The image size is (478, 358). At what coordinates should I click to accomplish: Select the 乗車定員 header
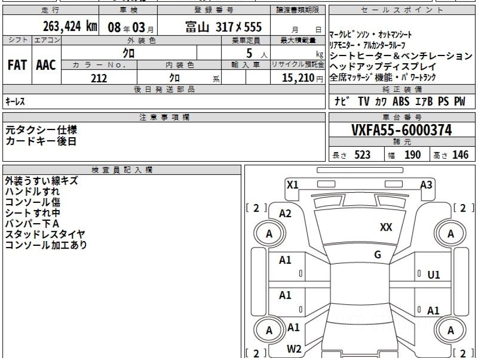click(246, 40)
